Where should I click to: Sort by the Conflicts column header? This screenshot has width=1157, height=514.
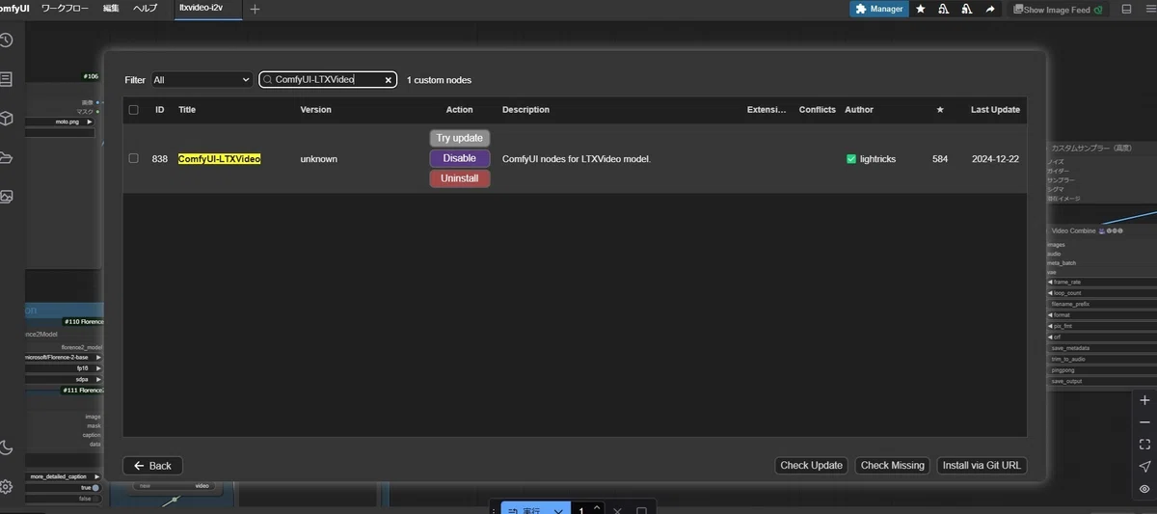point(818,110)
